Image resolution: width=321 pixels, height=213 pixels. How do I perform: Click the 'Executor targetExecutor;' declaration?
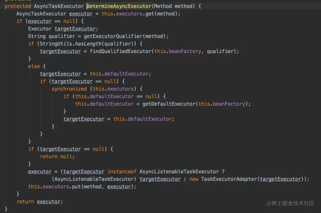coord(63,29)
